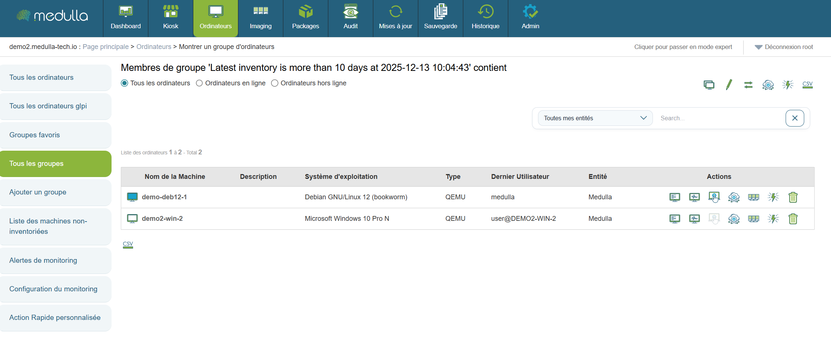Select the 'Tous les ordinateurs' radio button

(125, 83)
